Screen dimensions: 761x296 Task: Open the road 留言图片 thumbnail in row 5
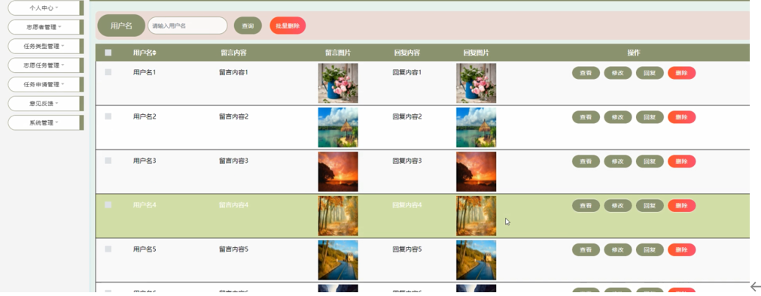[338, 260]
